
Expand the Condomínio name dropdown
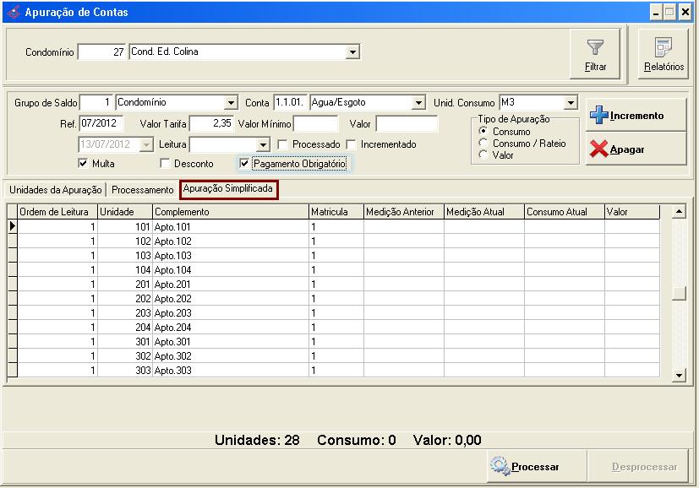click(352, 52)
